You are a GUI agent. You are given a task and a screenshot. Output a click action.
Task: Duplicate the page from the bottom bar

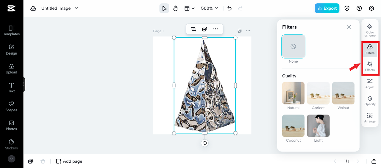[31, 161]
